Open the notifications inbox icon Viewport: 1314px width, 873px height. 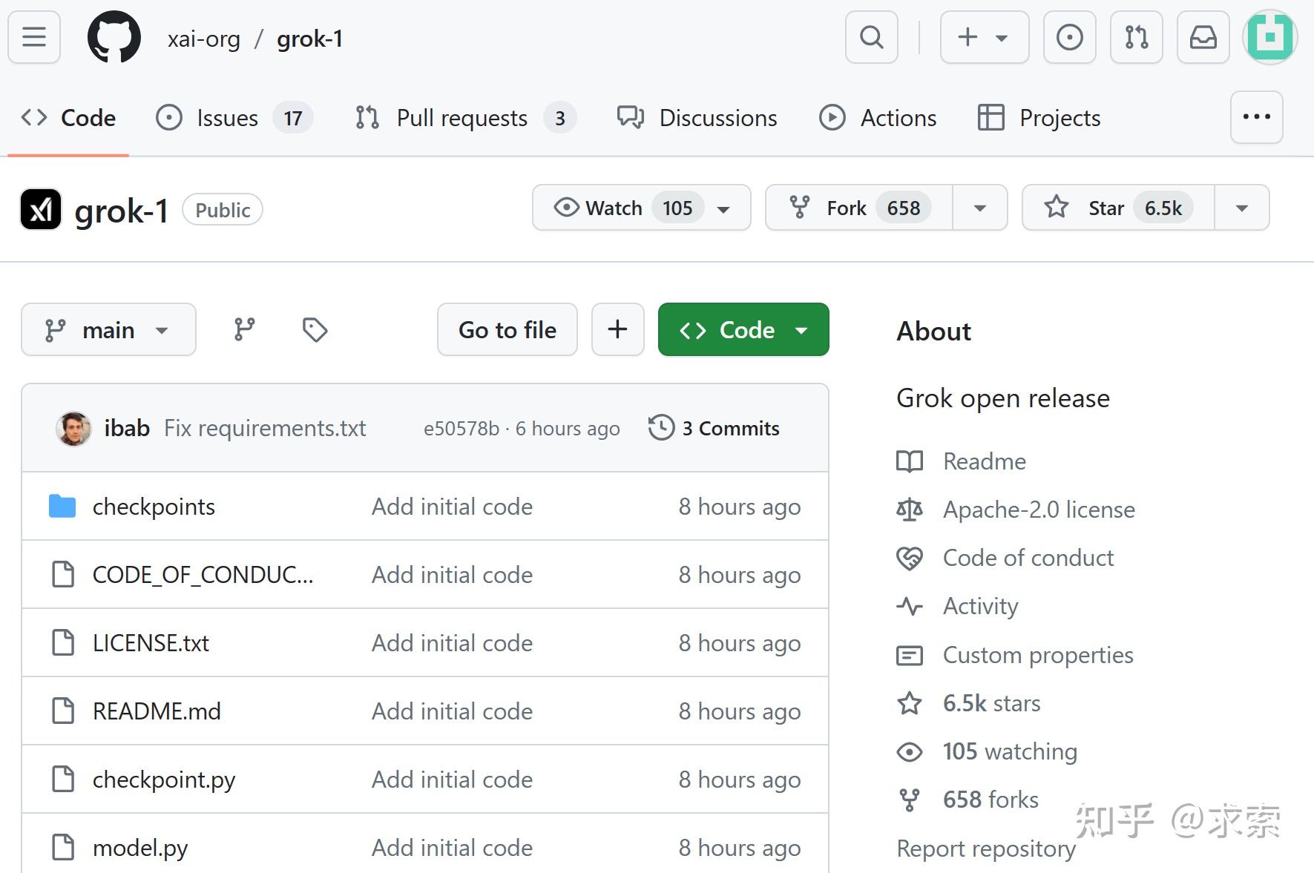[x=1203, y=37]
